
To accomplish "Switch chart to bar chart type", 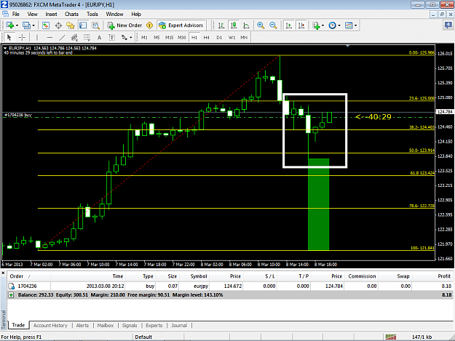I will point(221,25).
